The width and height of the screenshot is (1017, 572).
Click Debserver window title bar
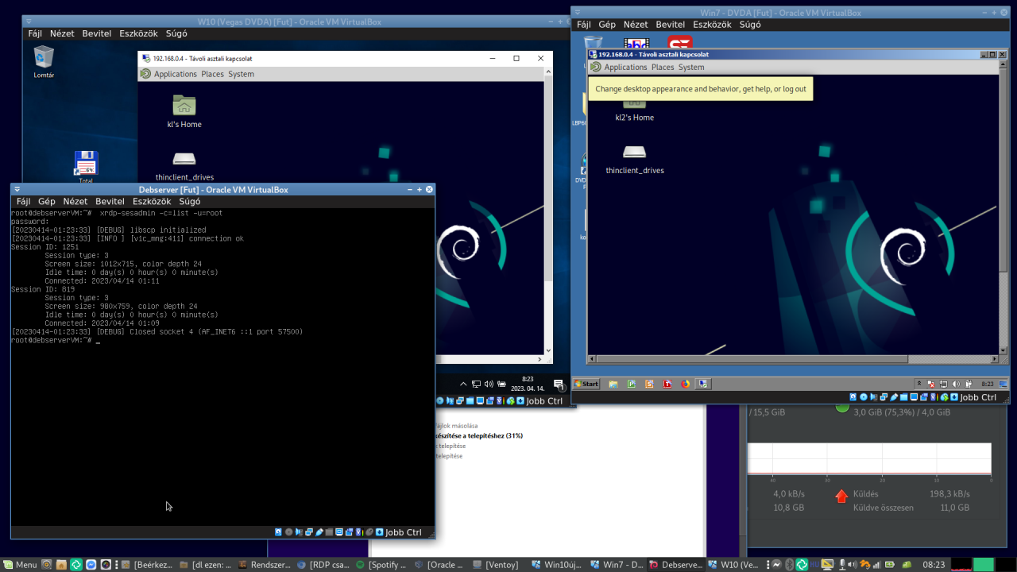pyautogui.click(x=213, y=190)
